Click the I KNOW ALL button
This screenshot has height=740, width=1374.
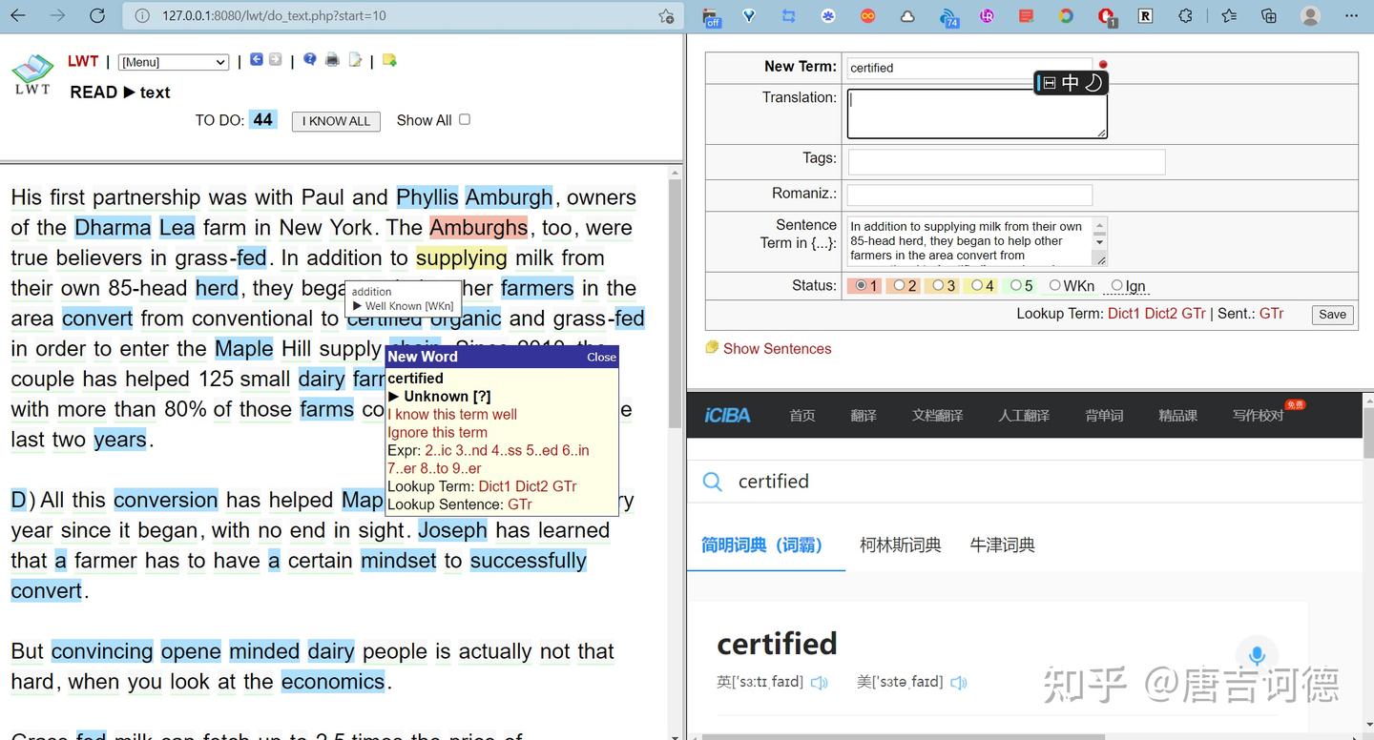[x=336, y=121]
